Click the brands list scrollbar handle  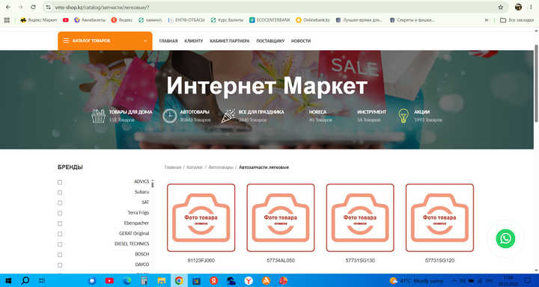pyautogui.click(x=152, y=185)
